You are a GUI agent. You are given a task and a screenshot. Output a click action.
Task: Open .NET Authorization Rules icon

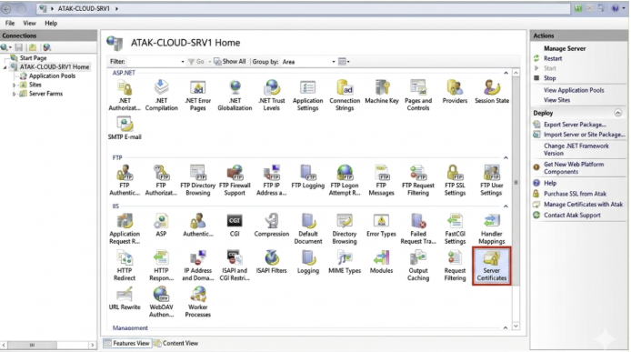click(125, 96)
